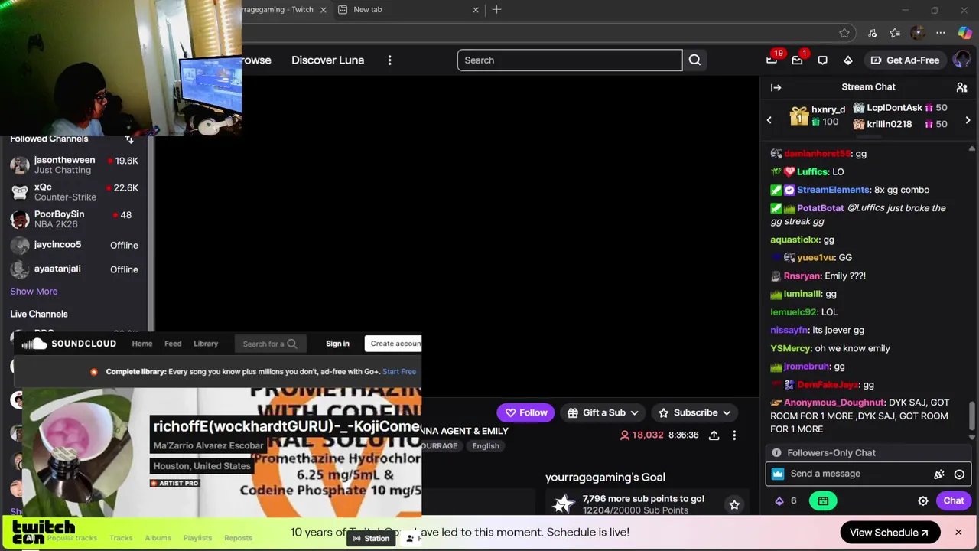The image size is (979, 551).
Task: Expand the Gift a Sub dropdown
Action: coord(603,412)
